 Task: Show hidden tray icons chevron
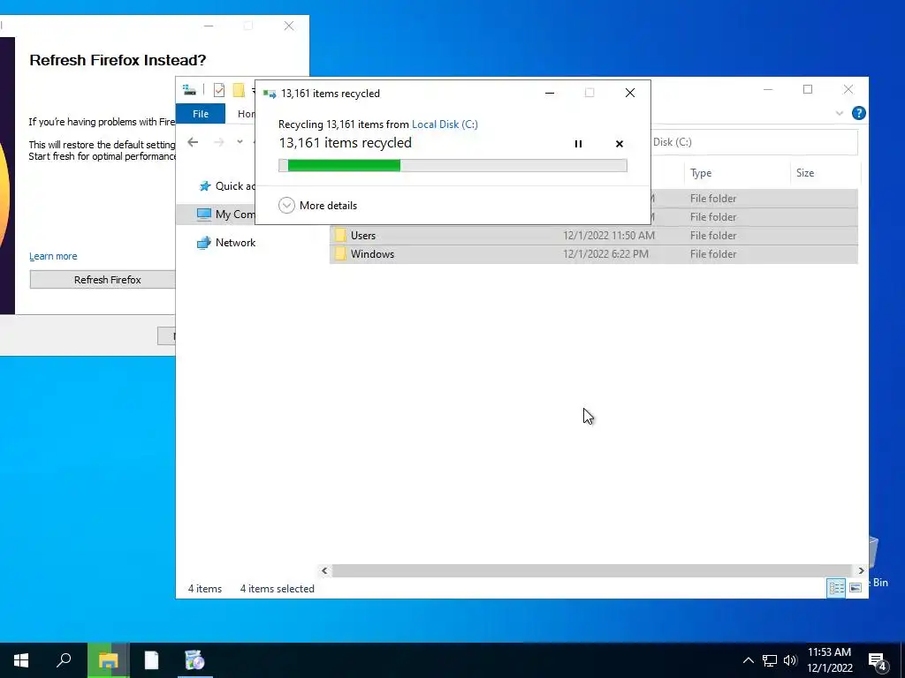pyautogui.click(x=748, y=660)
